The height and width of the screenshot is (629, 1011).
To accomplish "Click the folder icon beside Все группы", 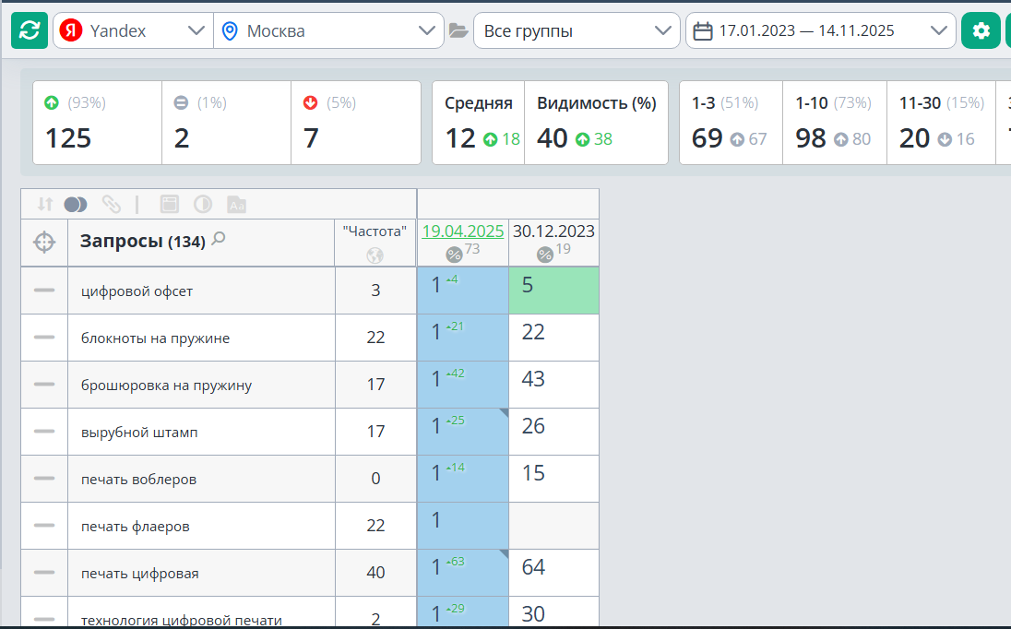I will click(458, 30).
